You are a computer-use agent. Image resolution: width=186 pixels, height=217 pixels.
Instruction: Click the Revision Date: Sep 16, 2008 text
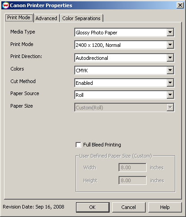tap(34, 207)
